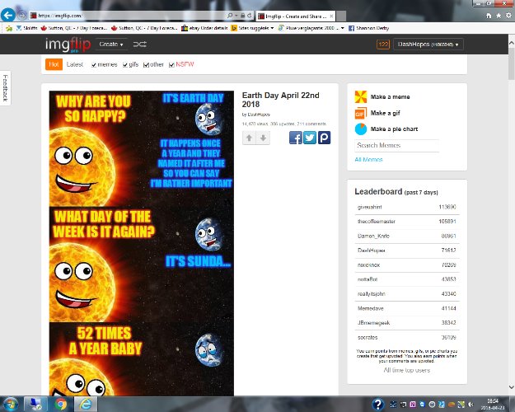Click in the Search Memes field
Screen dimensions: 515x412
coord(397,146)
